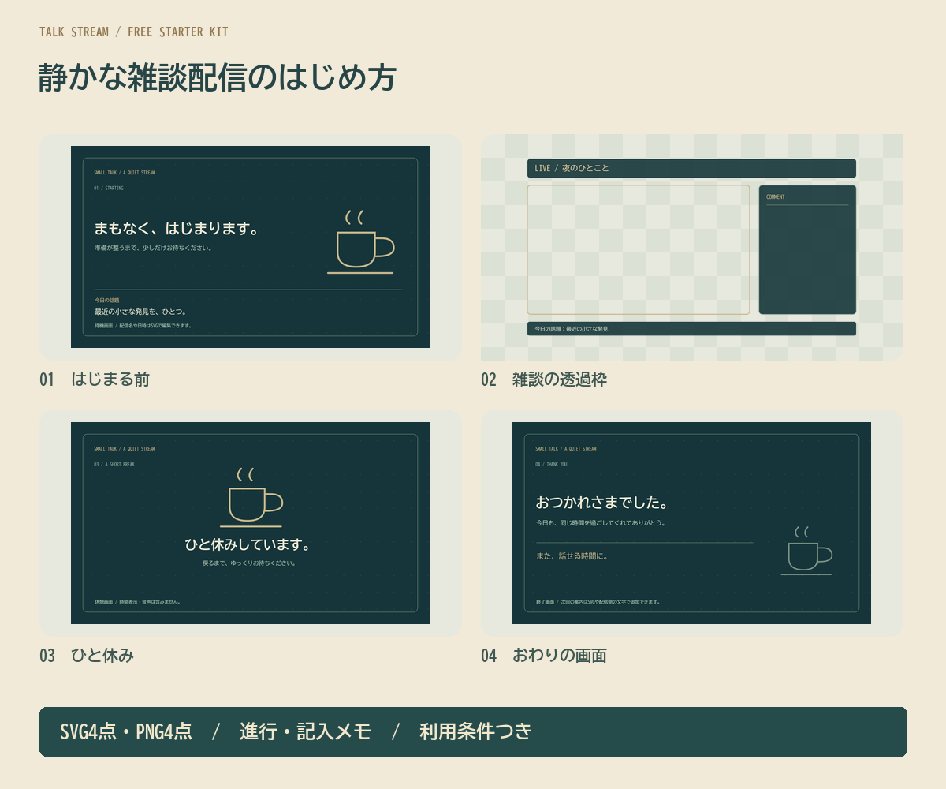The height and width of the screenshot is (789, 946).
Task: Click the COMMENT panel in the overlay preview
Action: pyautogui.click(x=807, y=250)
